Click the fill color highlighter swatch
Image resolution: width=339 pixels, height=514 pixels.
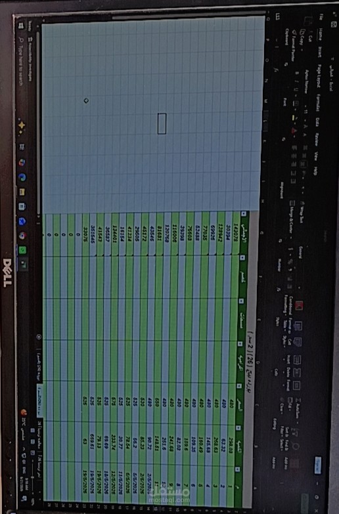293,118
